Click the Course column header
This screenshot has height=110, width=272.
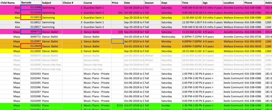coord(97,2)
